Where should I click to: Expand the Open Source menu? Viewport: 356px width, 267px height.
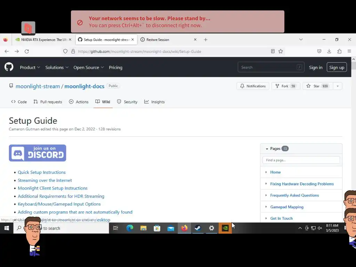pos(89,67)
